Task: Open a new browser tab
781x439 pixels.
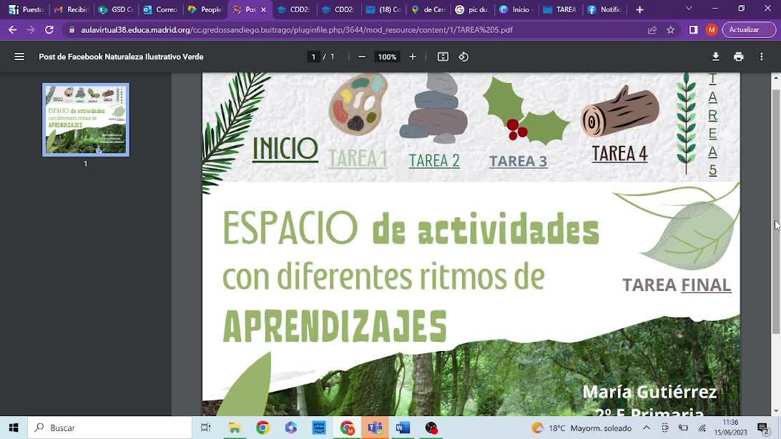Action: click(639, 9)
